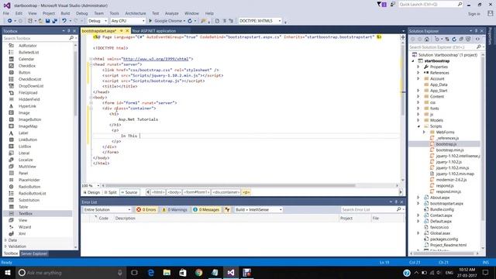Select the HyperLink control in Toolbox
Screen dimensions: 496x279
(27, 106)
